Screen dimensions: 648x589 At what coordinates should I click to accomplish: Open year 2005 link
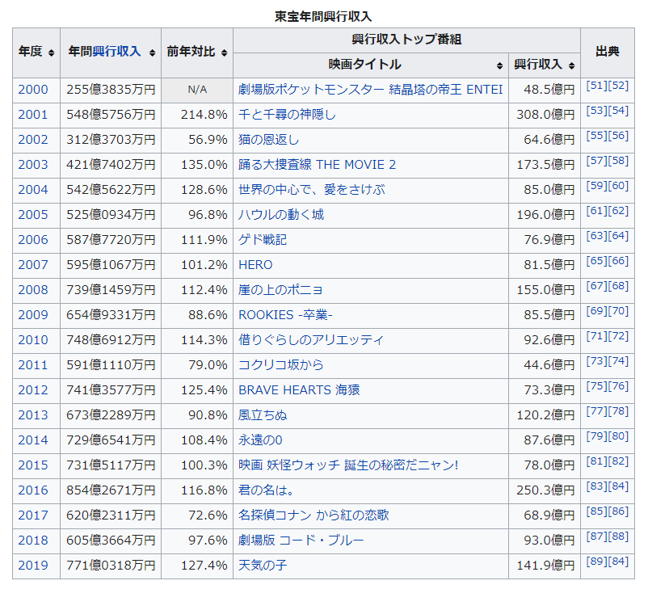(33, 215)
